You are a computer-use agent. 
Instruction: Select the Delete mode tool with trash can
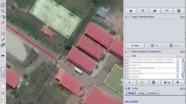tap(3, 17)
